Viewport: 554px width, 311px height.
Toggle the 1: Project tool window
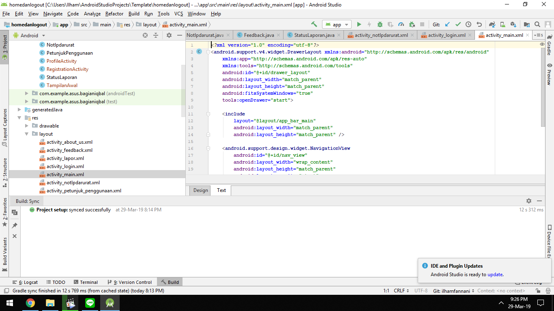[4, 47]
